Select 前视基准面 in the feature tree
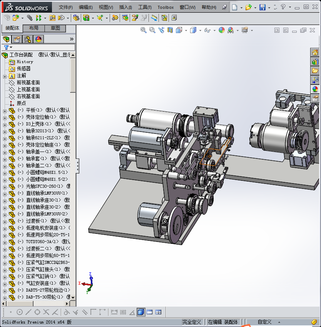The image size is (321, 327). pos(28,83)
